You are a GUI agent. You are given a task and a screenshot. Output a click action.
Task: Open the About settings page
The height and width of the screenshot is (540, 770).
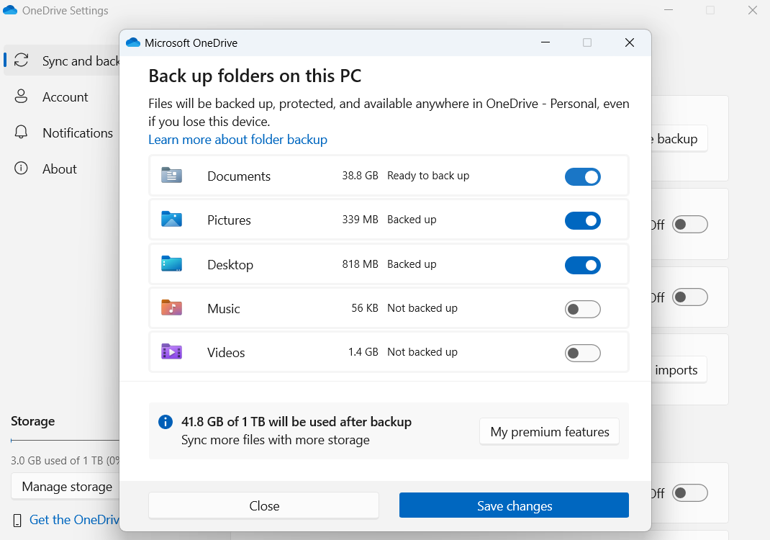[x=59, y=169]
